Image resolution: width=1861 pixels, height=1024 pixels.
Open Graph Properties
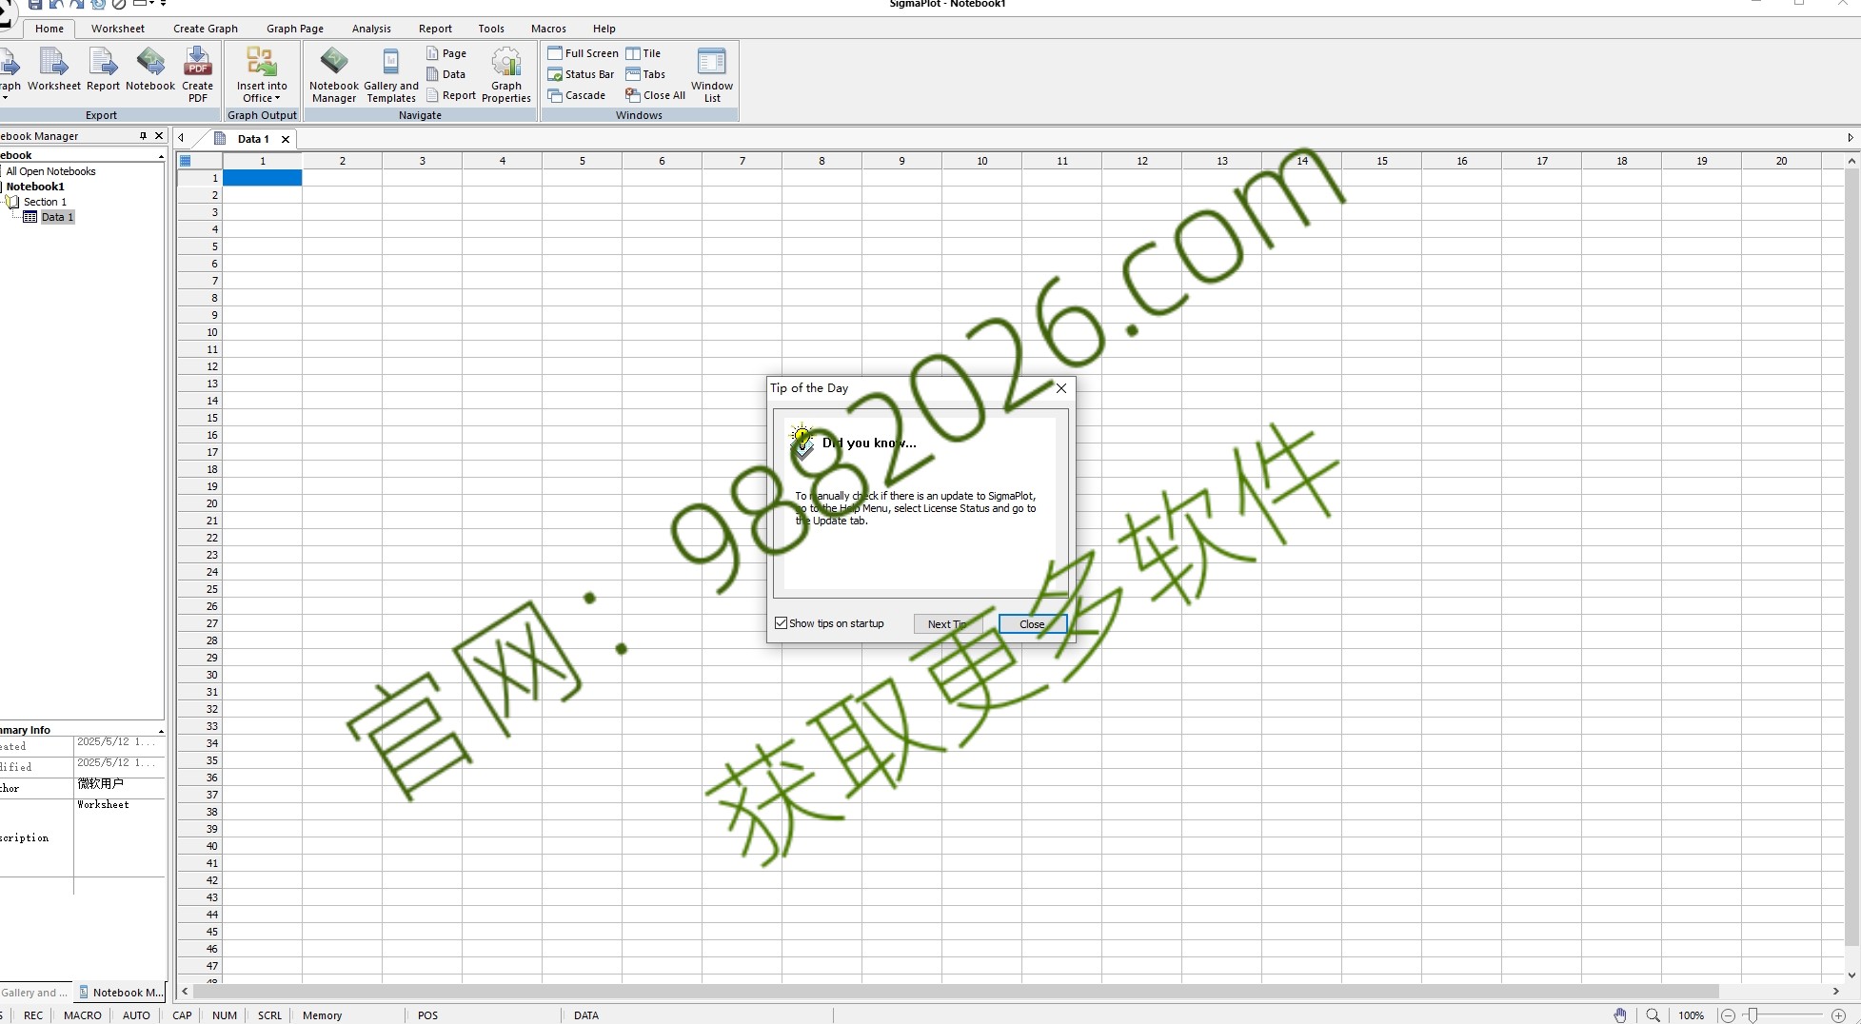pos(506,74)
